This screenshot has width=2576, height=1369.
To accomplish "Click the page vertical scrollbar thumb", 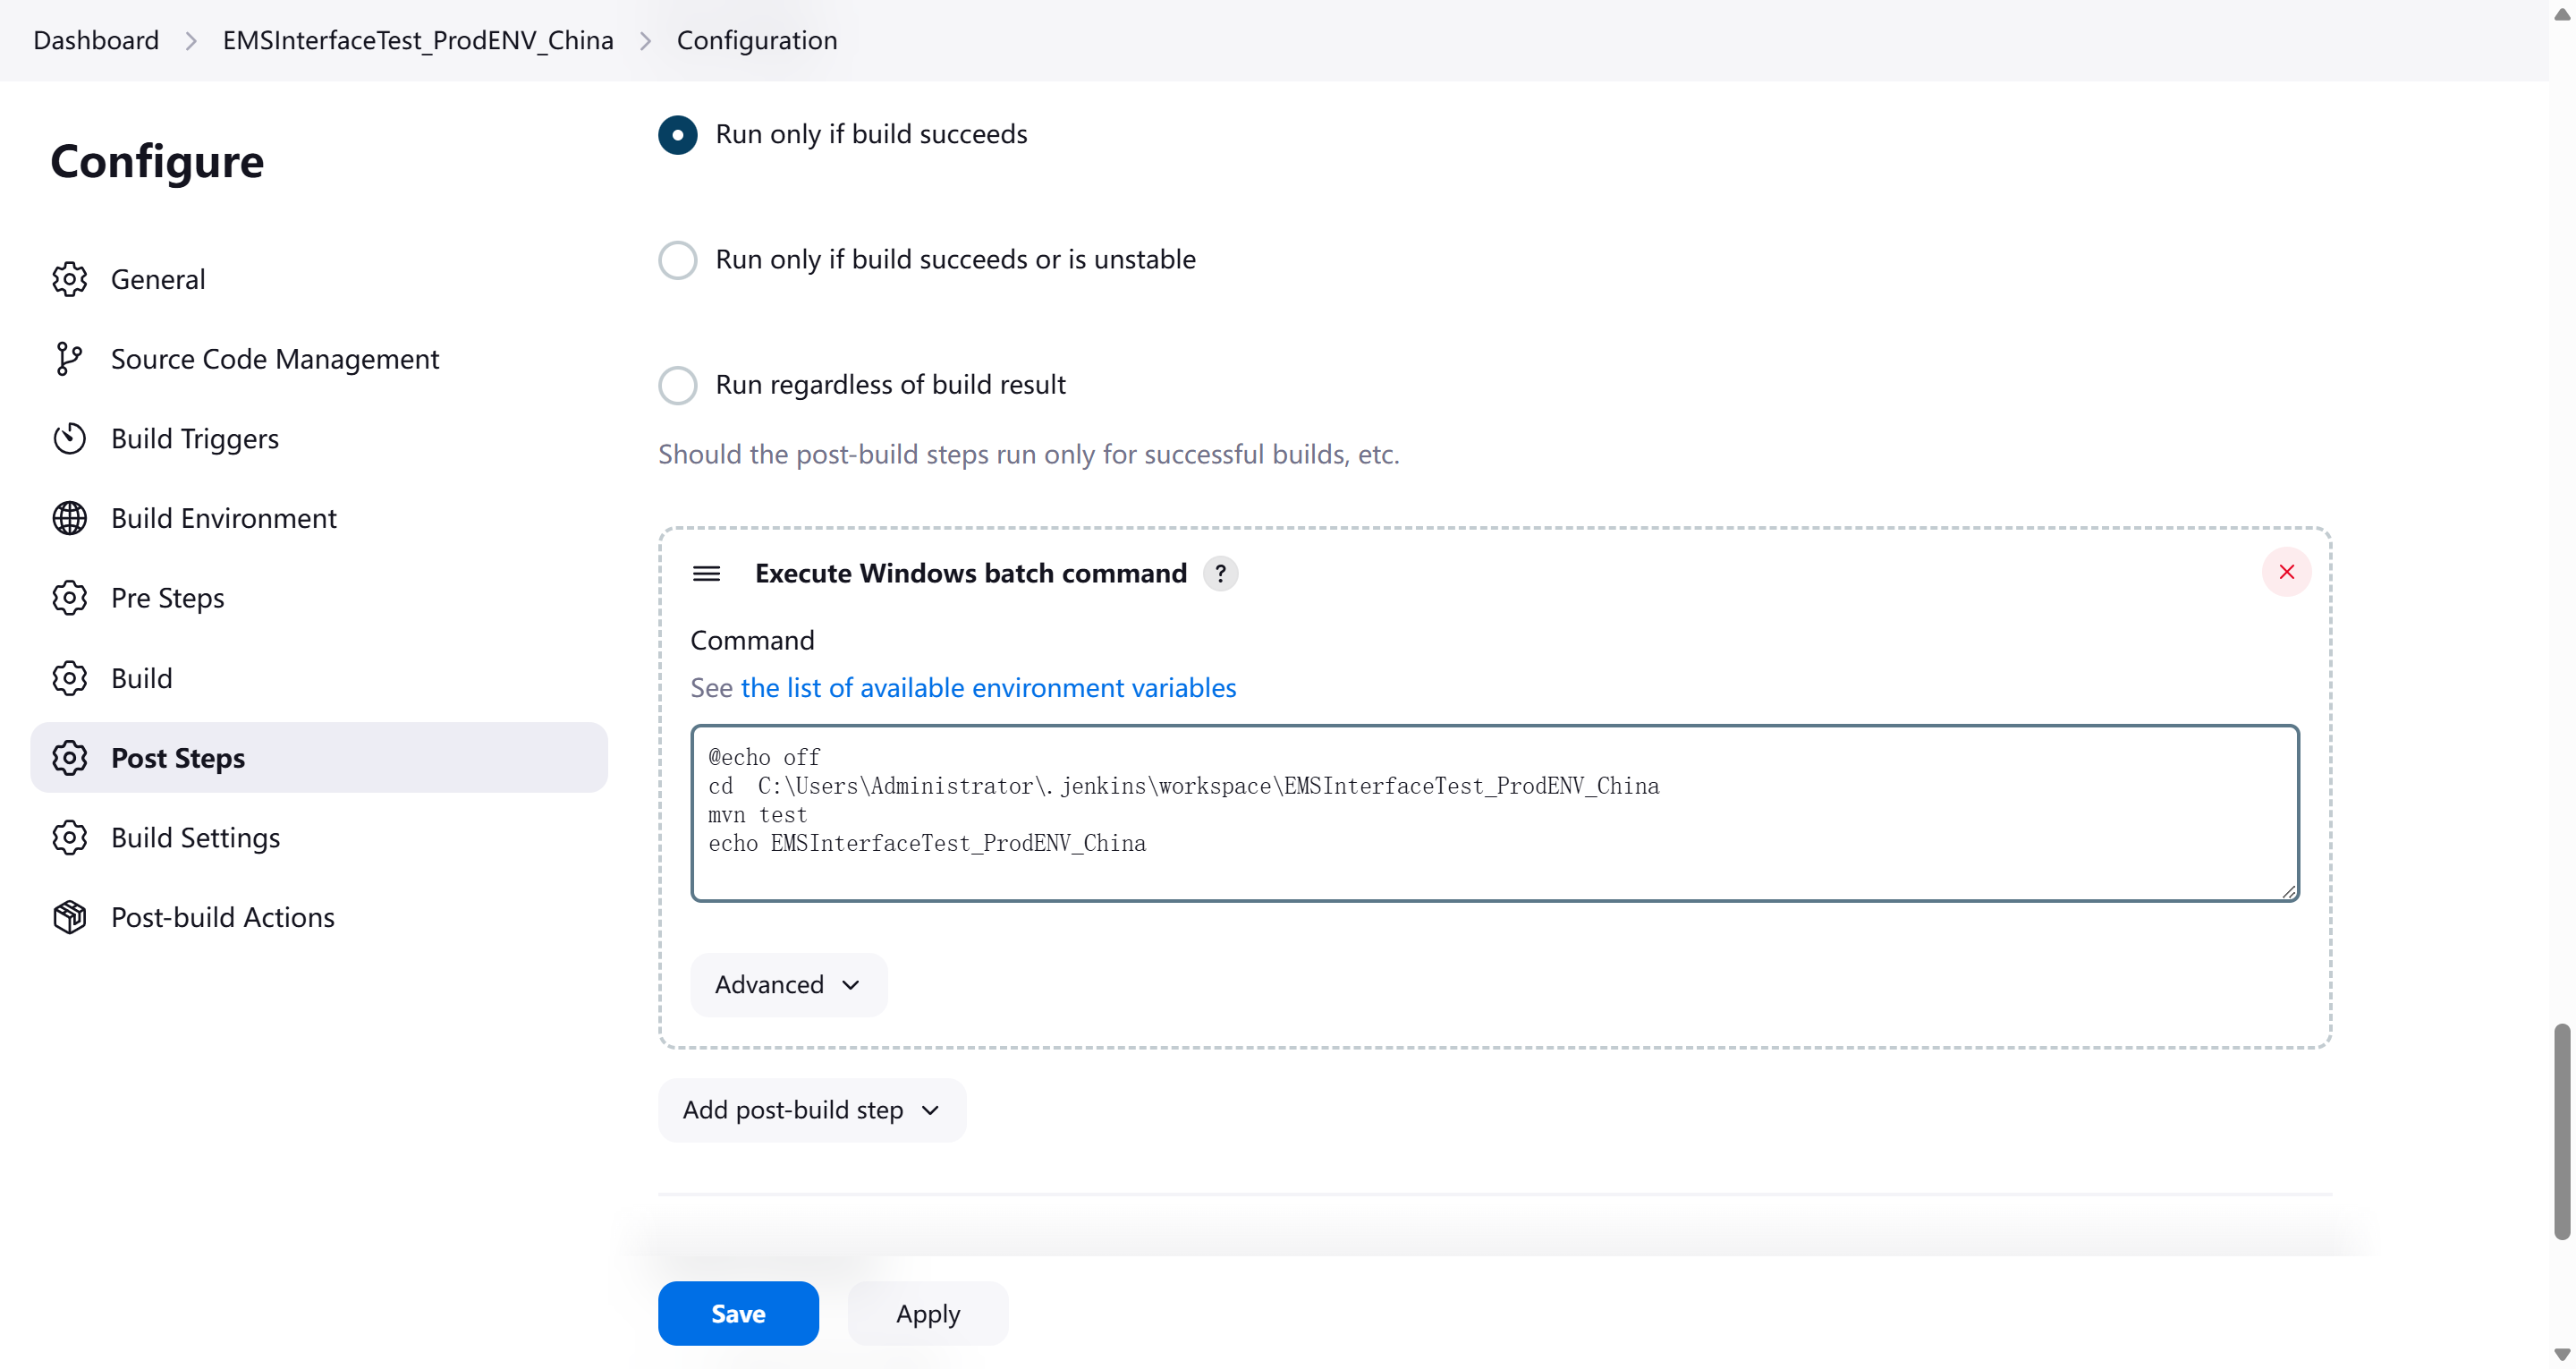I will [x=2561, y=1131].
